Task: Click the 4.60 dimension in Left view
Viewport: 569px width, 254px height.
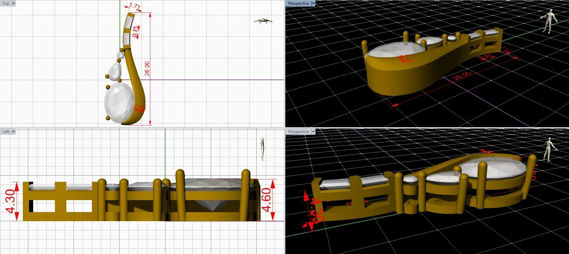Action: 266,200
